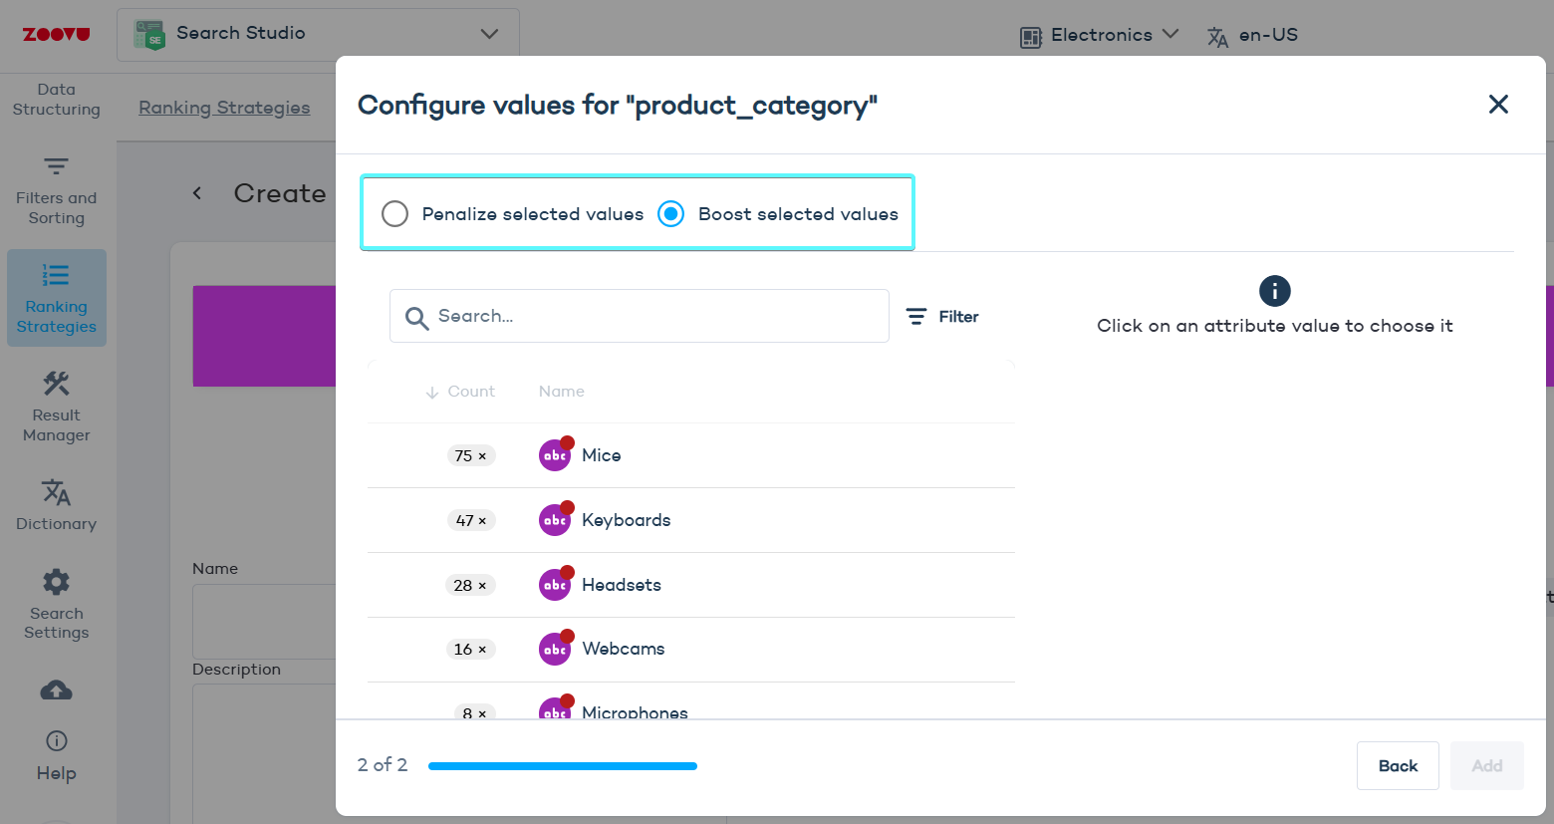
Task: Click the info icon above hint text
Action: (x=1274, y=291)
